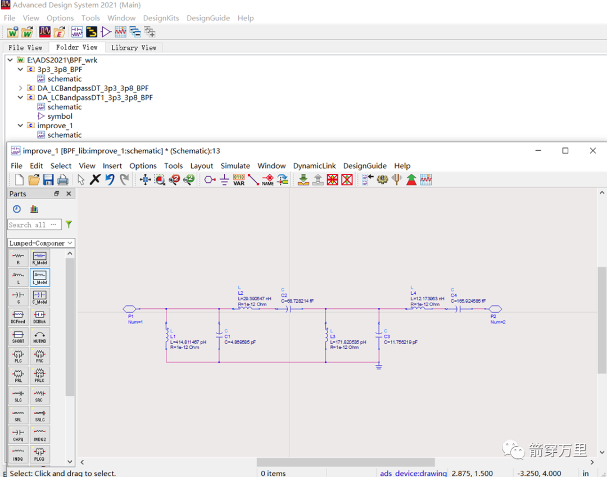Screen dimensions: 607x477
Task: Select the MUTIND part in palette
Action: (x=40, y=336)
